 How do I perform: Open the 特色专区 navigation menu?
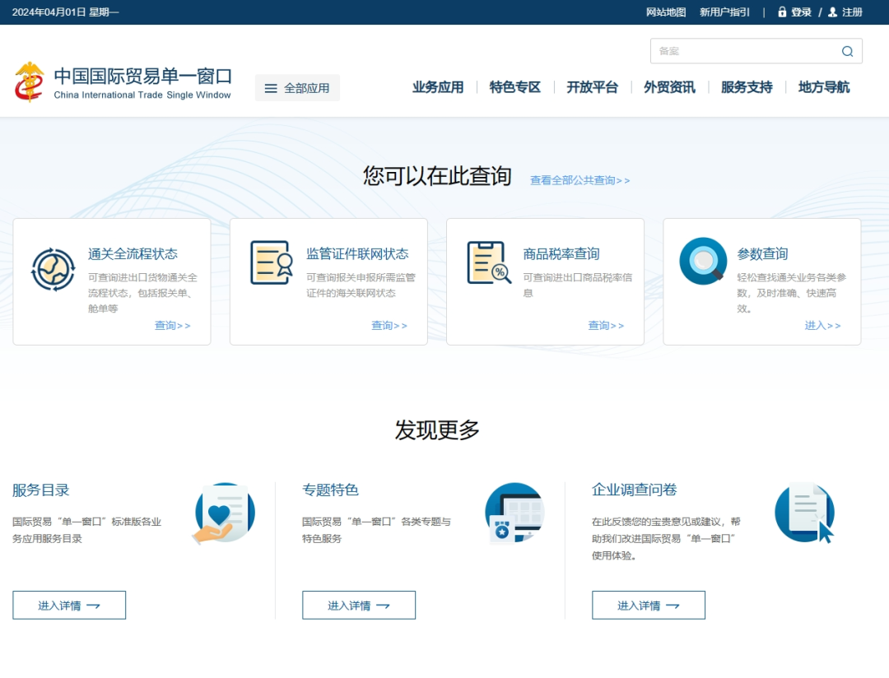pos(514,87)
